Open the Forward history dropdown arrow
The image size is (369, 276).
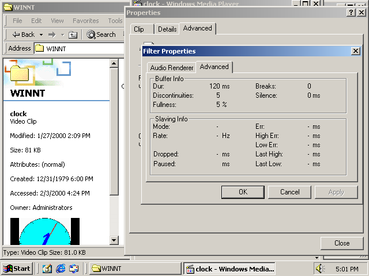63,34
